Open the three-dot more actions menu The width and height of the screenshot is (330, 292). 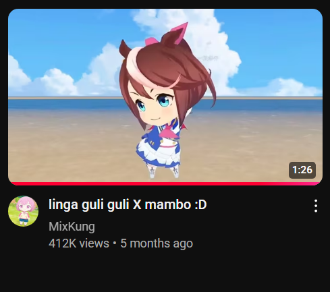316,206
